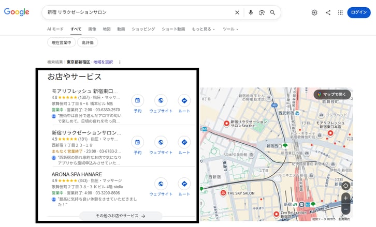The image size is (376, 227).
Task: Click the 地域を選択 link
Action: 103,62
